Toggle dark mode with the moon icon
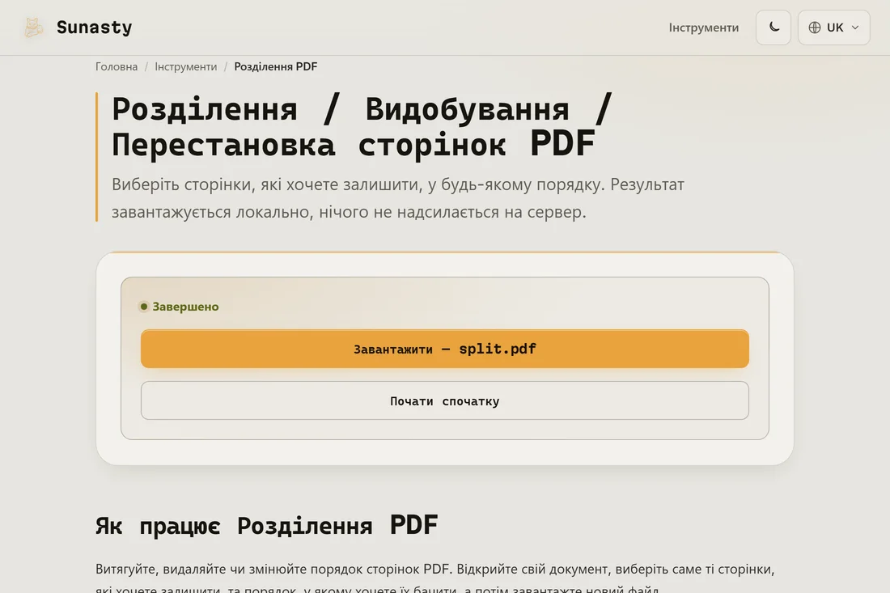The width and height of the screenshot is (890, 593). tap(773, 28)
